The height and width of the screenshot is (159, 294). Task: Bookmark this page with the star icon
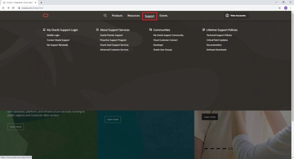[x=280, y=8]
